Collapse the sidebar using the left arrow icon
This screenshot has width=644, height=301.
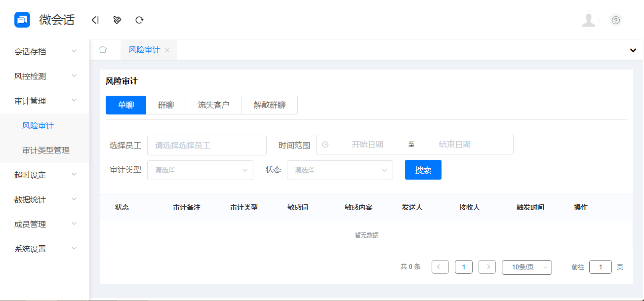(x=94, y=20)
